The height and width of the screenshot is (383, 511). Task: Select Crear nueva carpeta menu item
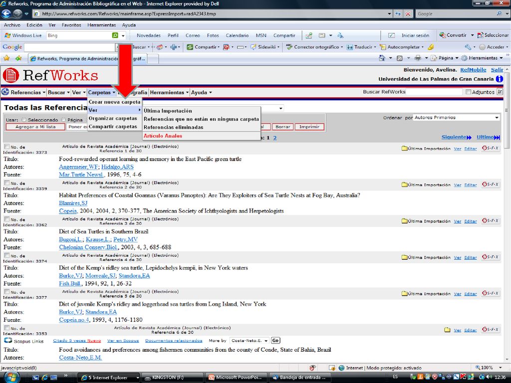tap(114, 102)
